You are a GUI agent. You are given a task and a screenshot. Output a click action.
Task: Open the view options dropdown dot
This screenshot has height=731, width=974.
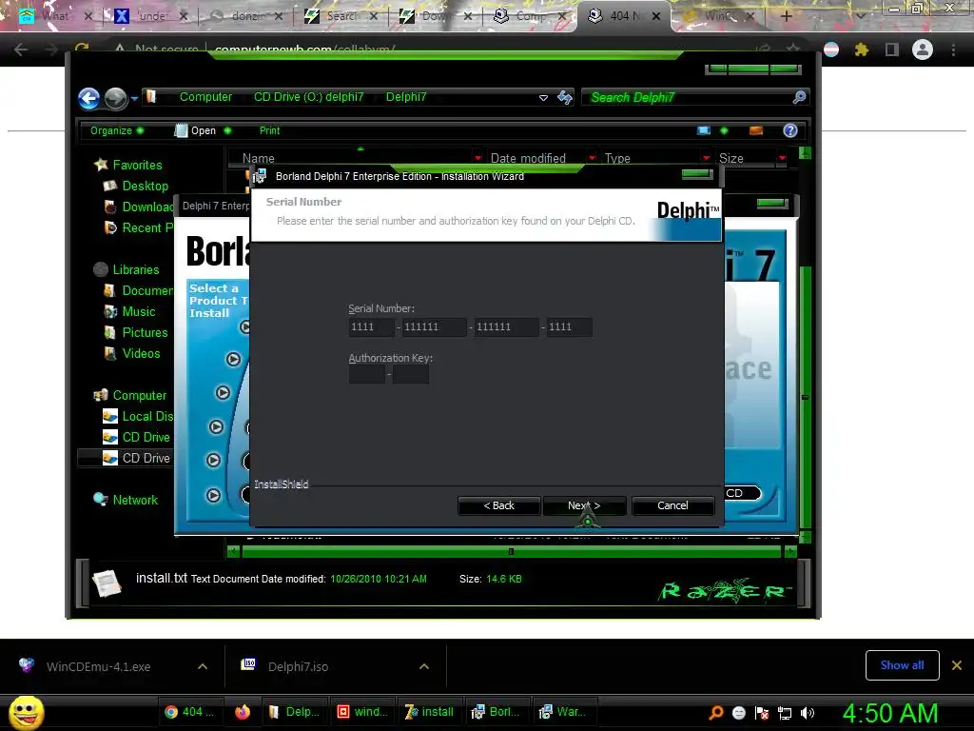pyautogui.click(x=724, y=130)
